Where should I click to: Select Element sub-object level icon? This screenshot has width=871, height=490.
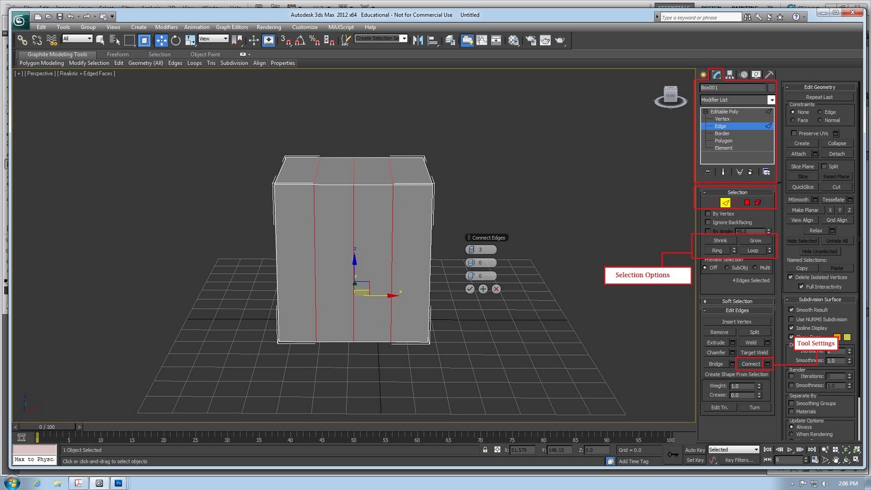tap(757, 203)
